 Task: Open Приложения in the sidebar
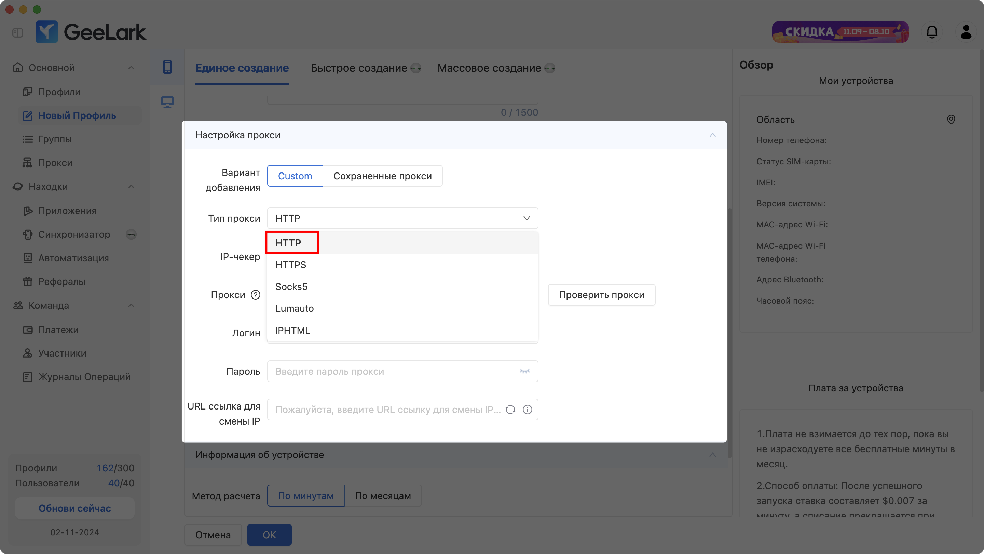[80, 211]
